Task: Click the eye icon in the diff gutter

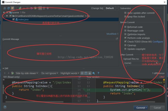Action: pos(4,80)
